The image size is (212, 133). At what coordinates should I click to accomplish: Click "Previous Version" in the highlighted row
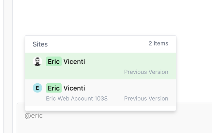146,72
